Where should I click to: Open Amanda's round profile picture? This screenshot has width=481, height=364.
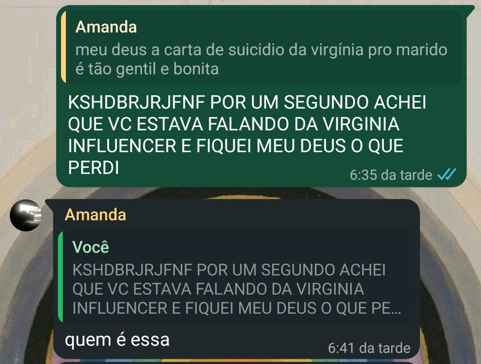point(26,215)
